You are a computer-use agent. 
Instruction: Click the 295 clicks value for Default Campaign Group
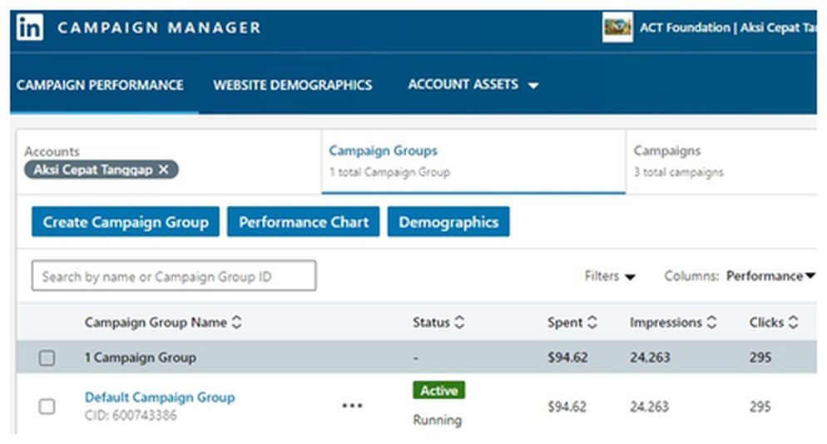pos(760,407)
